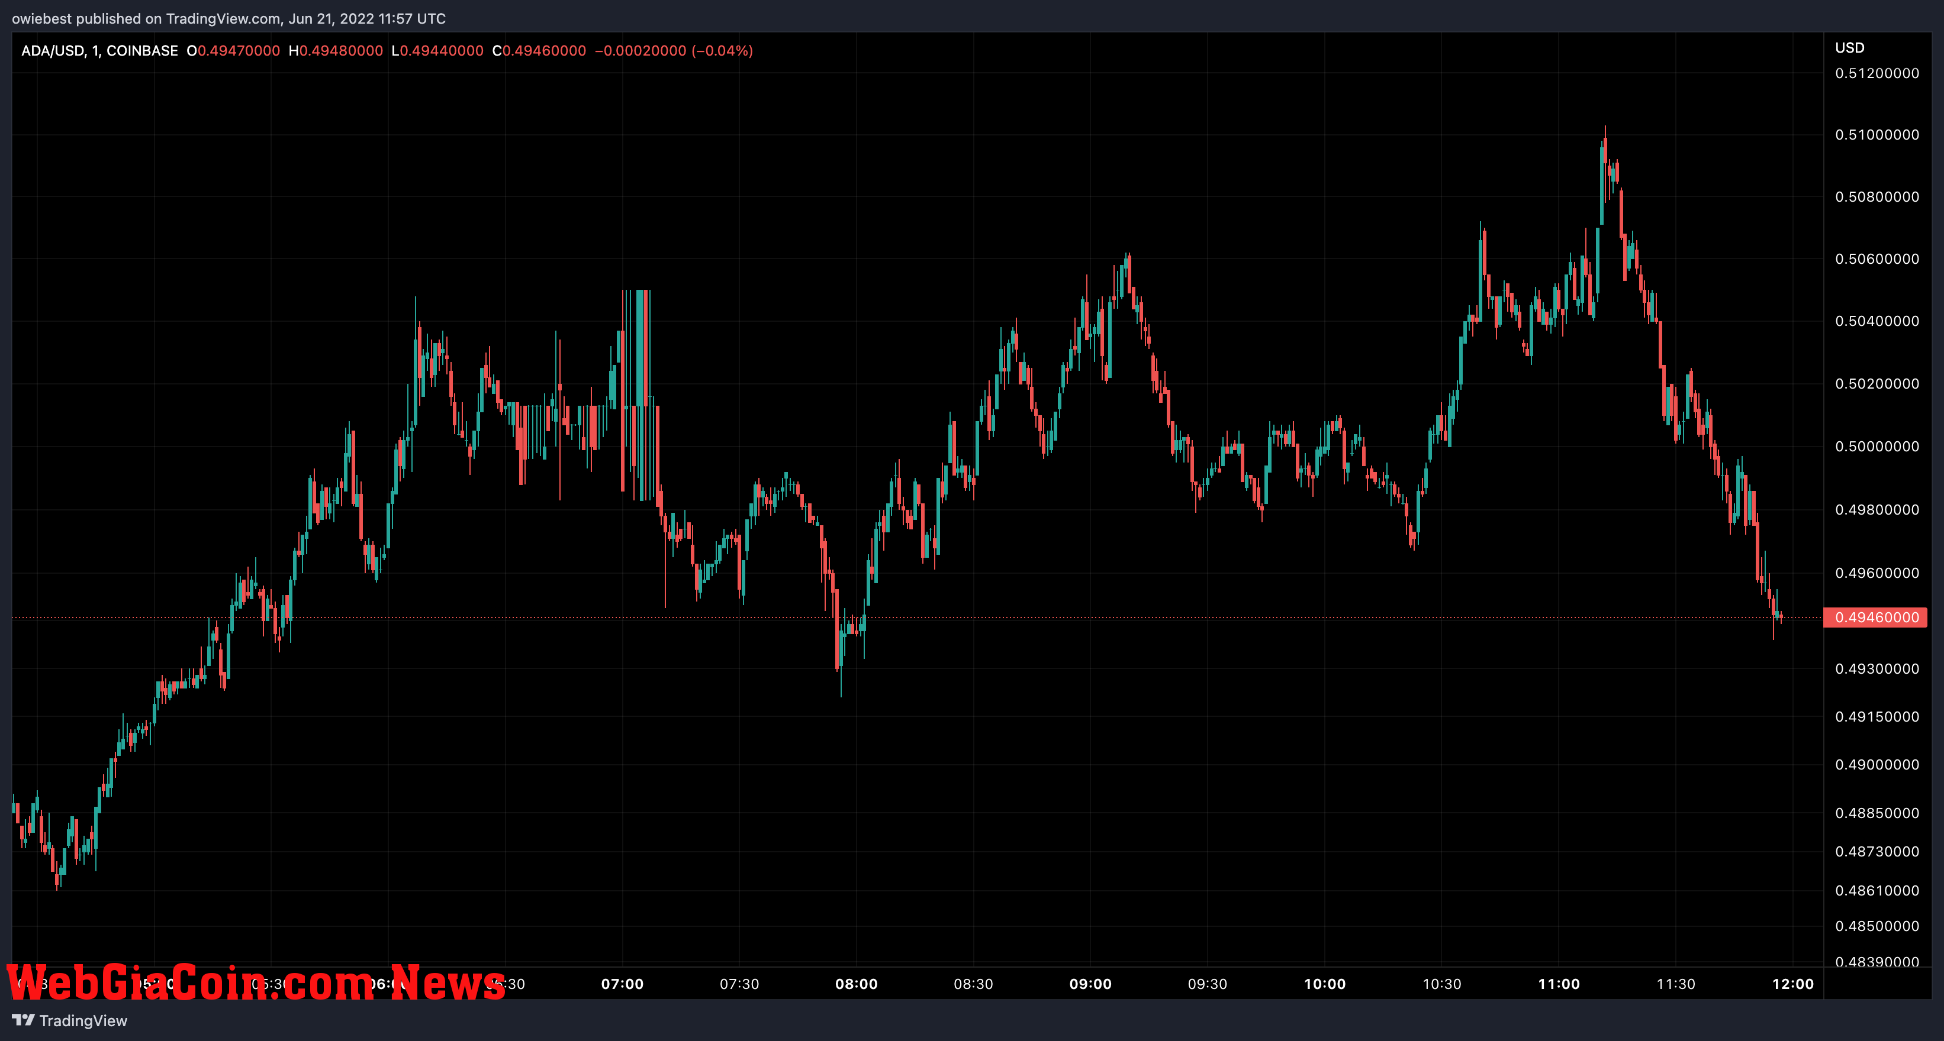This screenshot has height=1041, width=1944.
Task: Click the 07:00 time axis label
Action: click(623, 984)
